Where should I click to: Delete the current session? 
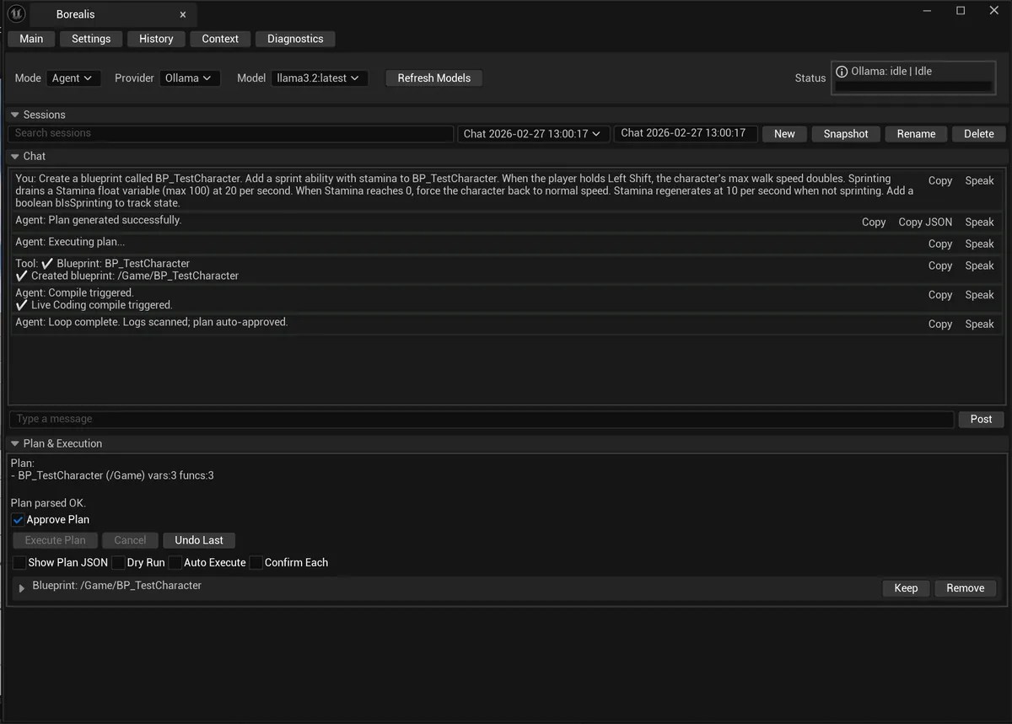pos(979,133)
